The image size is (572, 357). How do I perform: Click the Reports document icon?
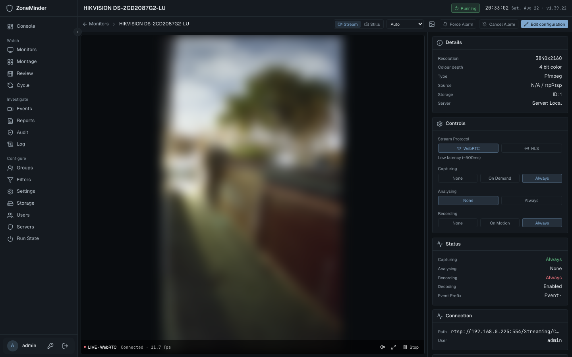click(10, 121)
